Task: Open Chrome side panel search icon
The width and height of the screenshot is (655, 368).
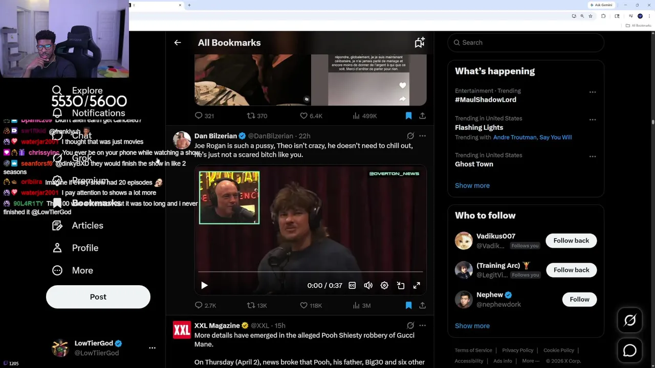Action: (x=617, y=16)
